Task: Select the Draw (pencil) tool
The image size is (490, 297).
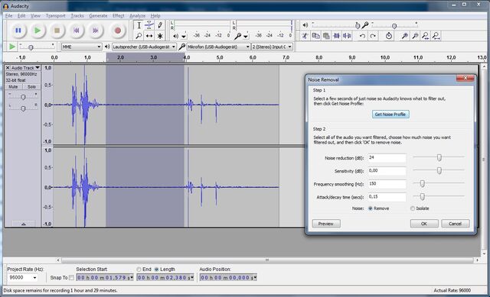Action: point(160,25)
